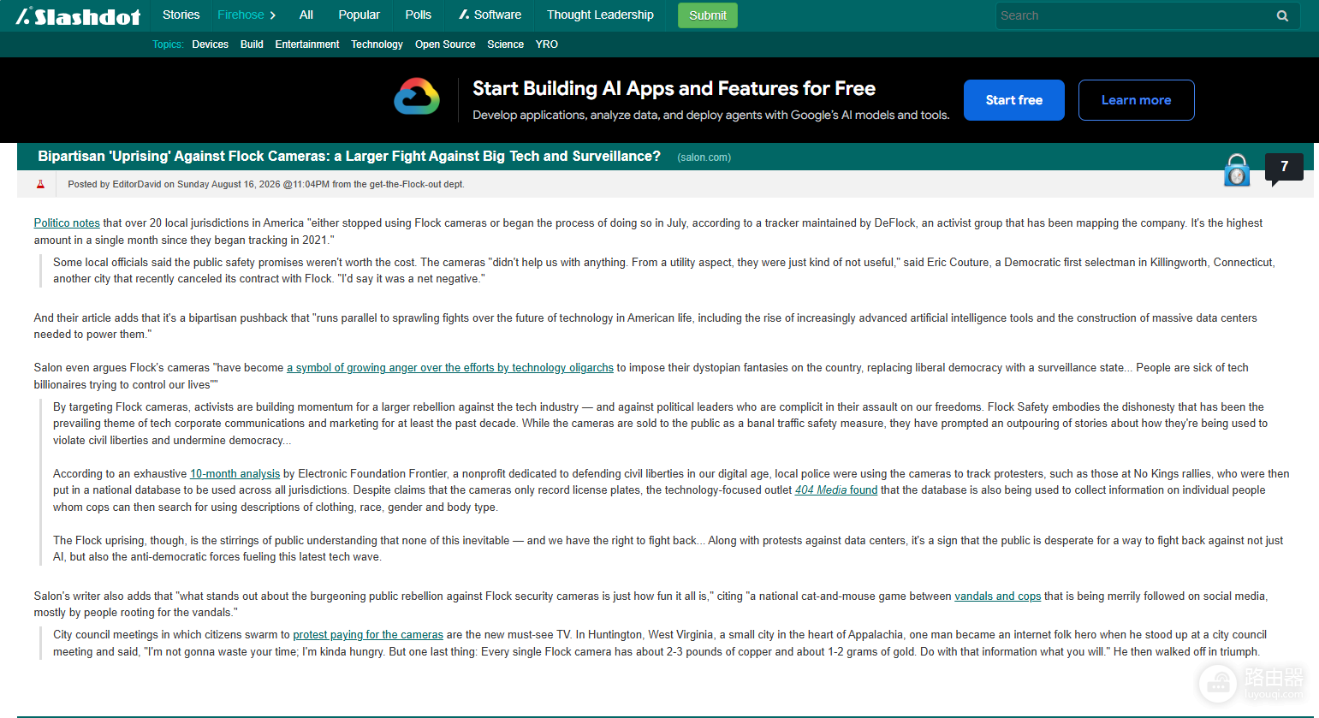
Task: Select the Entertainment topic
Action: pos(307,45)
